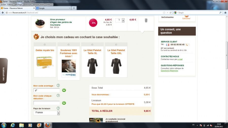Click the Firefox home icon

tap(225, 13)
